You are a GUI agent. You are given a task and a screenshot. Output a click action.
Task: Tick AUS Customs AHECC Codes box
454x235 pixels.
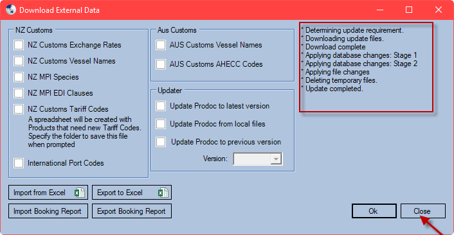click(161, 64)
